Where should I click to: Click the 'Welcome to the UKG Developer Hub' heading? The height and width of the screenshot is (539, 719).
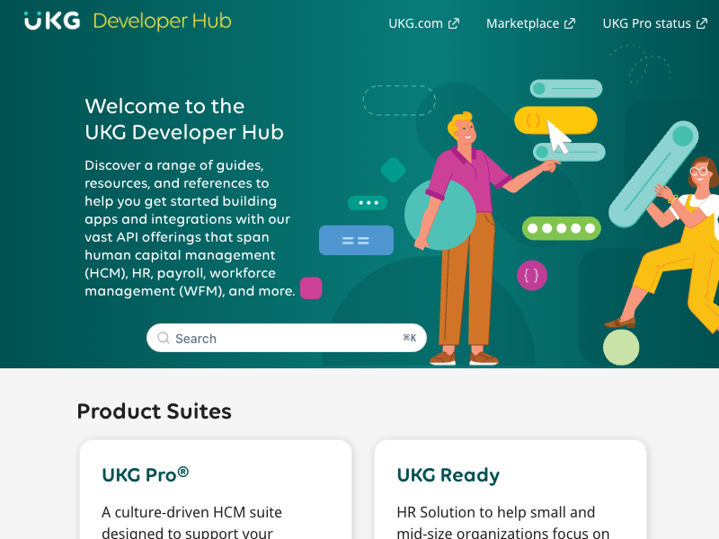point(184,119)
